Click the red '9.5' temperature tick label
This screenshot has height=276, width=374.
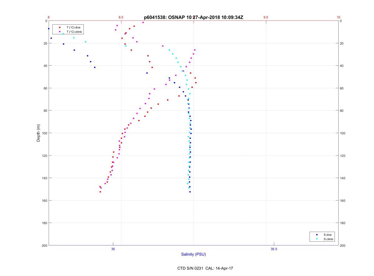click(x=266, y=17)
